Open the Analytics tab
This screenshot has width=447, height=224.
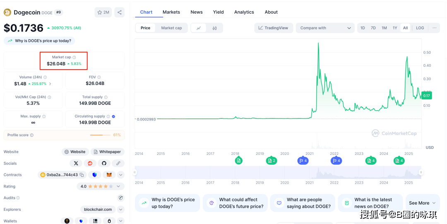[244, 12]
